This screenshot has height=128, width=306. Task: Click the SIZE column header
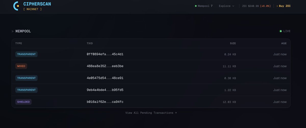tap(233, 43)
